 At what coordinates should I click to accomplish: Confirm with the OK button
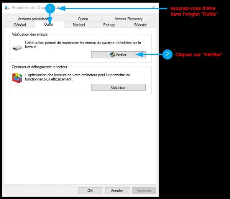pyautogui.click(x=90, y=190)
